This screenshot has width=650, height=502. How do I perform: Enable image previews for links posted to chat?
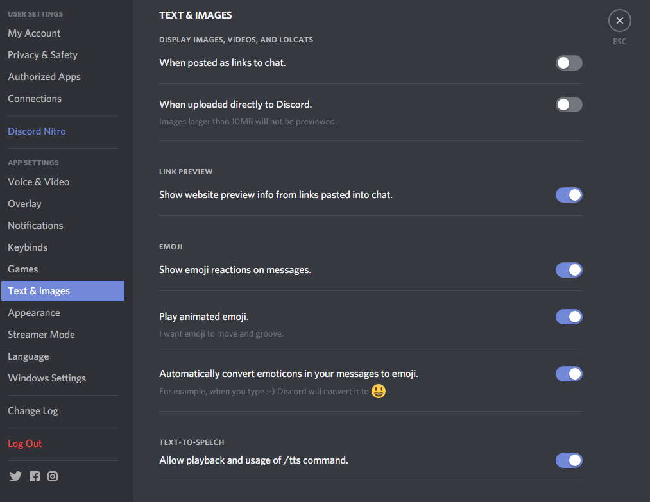(569, 63)
